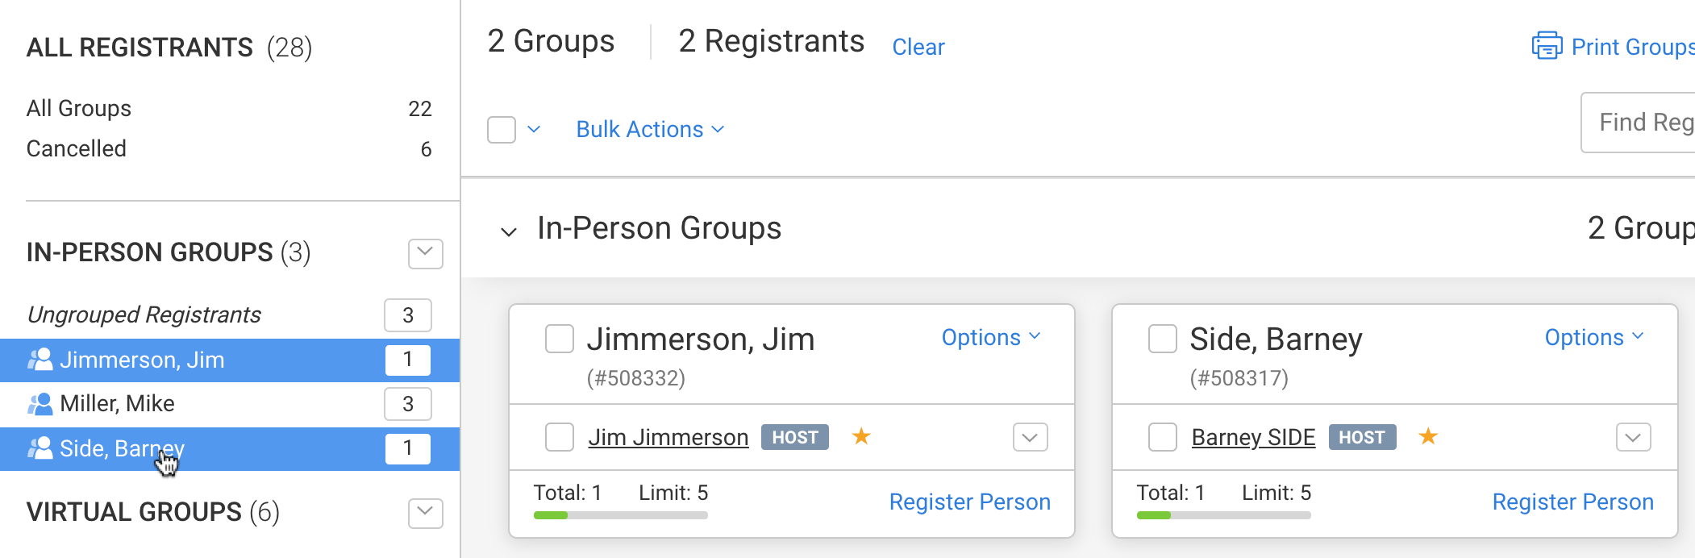Click the Print Groups printer icon

coord(1547,46)
